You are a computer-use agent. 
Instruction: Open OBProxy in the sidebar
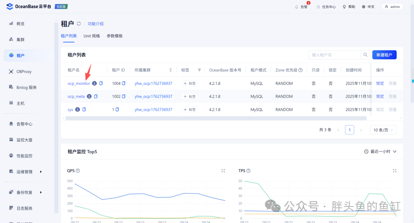[x=24, y=72]
